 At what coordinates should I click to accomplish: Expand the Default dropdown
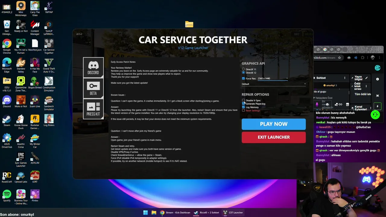click(274, 84)
